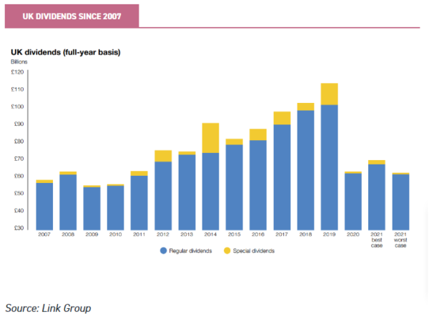The width and height of the screenshot is (429, 316).
Task: Click the blue regular dividends bar for 2010
Action: point(115,208)
